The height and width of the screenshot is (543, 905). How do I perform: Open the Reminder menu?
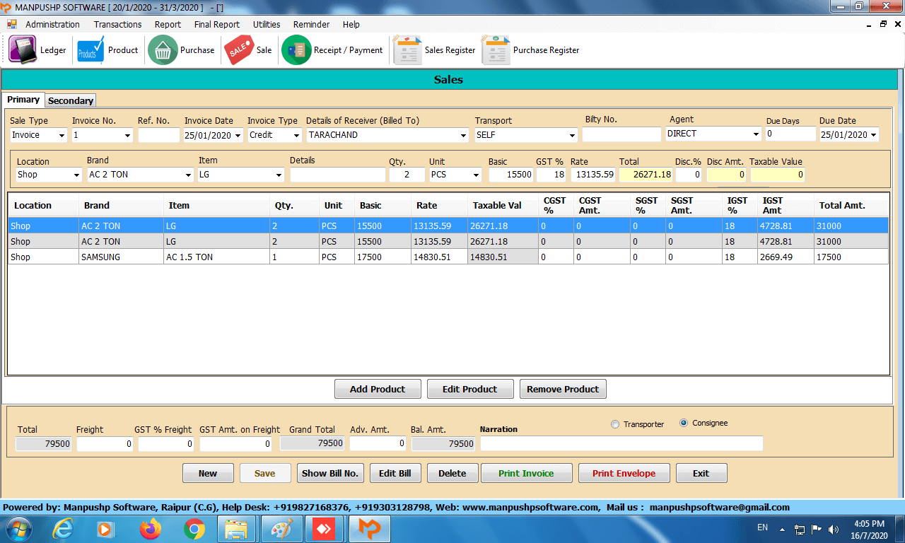click(311, 24)
